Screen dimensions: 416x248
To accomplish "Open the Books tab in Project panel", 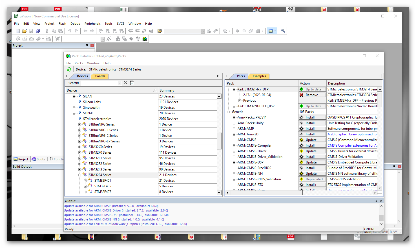I will [x=39, y=159].
